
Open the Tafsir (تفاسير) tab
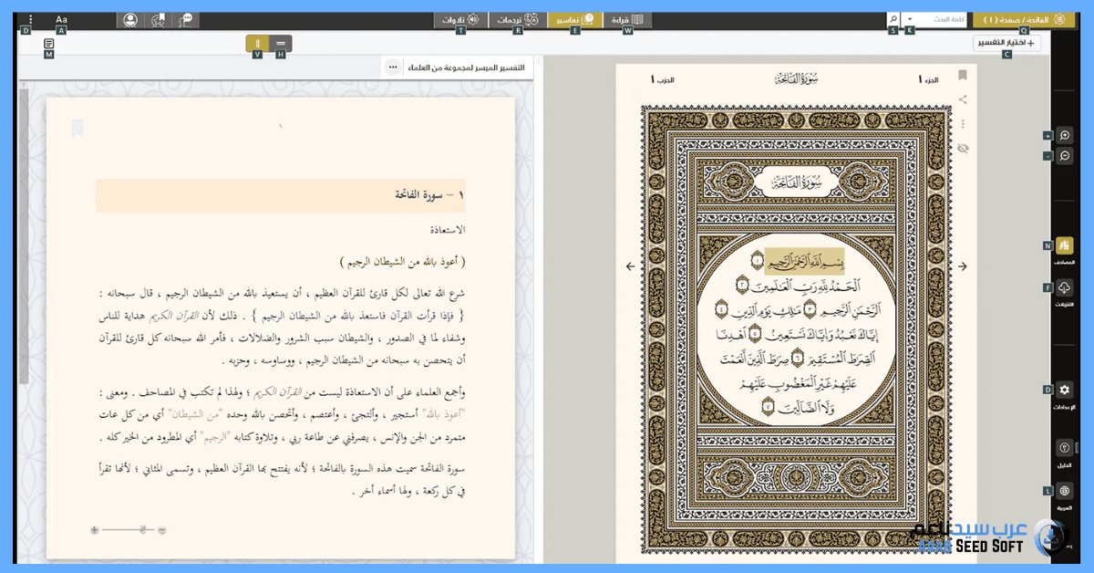point(574,19)
